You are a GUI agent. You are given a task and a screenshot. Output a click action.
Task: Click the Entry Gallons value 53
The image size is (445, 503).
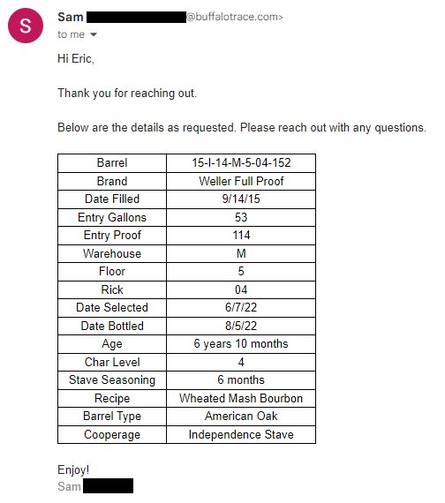241,217
